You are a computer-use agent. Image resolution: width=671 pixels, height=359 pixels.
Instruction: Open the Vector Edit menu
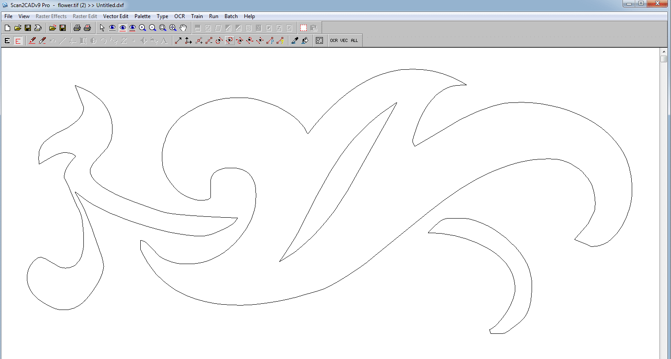[116, 16]
